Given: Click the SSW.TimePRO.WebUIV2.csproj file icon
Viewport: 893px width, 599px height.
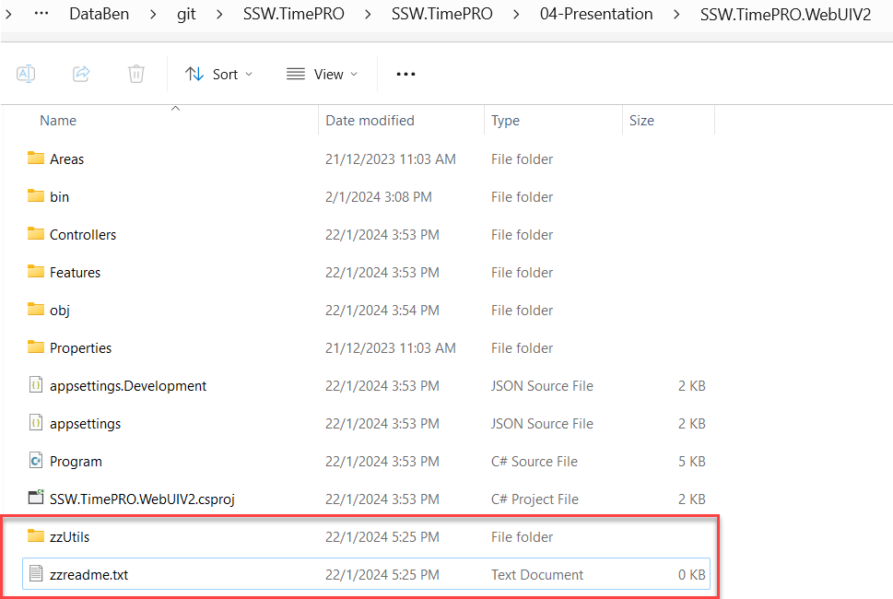Looking at the screenshot, I should (36, 499).
